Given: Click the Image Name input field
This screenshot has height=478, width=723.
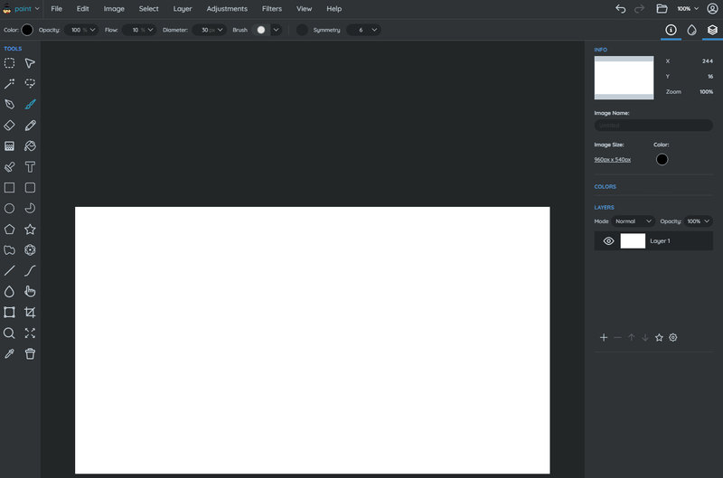Looking at the screenshot, I should pos(653,126).
